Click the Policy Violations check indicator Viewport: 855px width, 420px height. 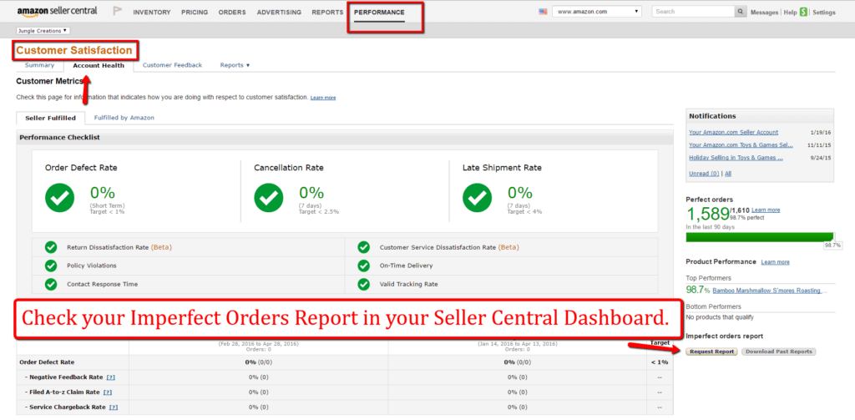coord(51,266)
